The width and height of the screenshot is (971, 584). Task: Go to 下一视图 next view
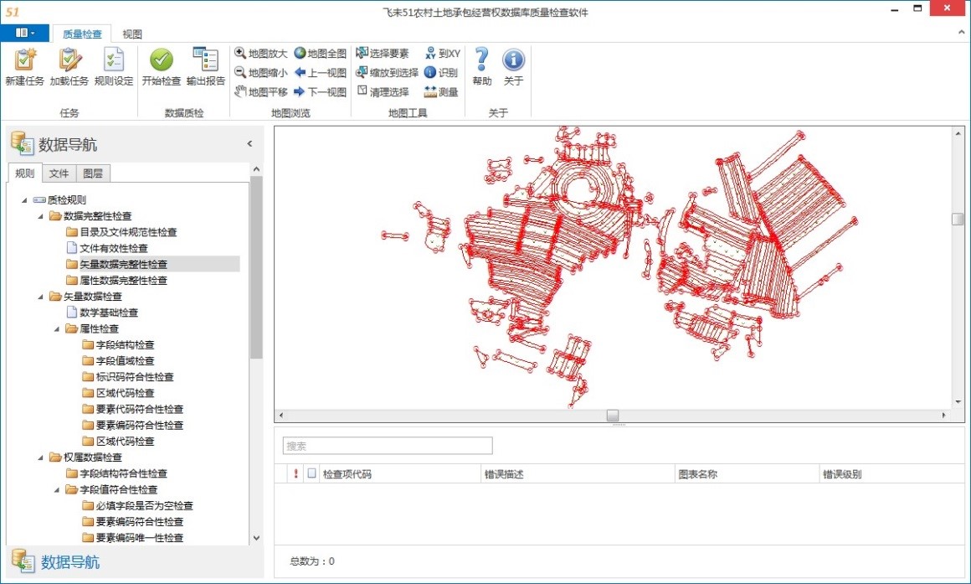320,92
